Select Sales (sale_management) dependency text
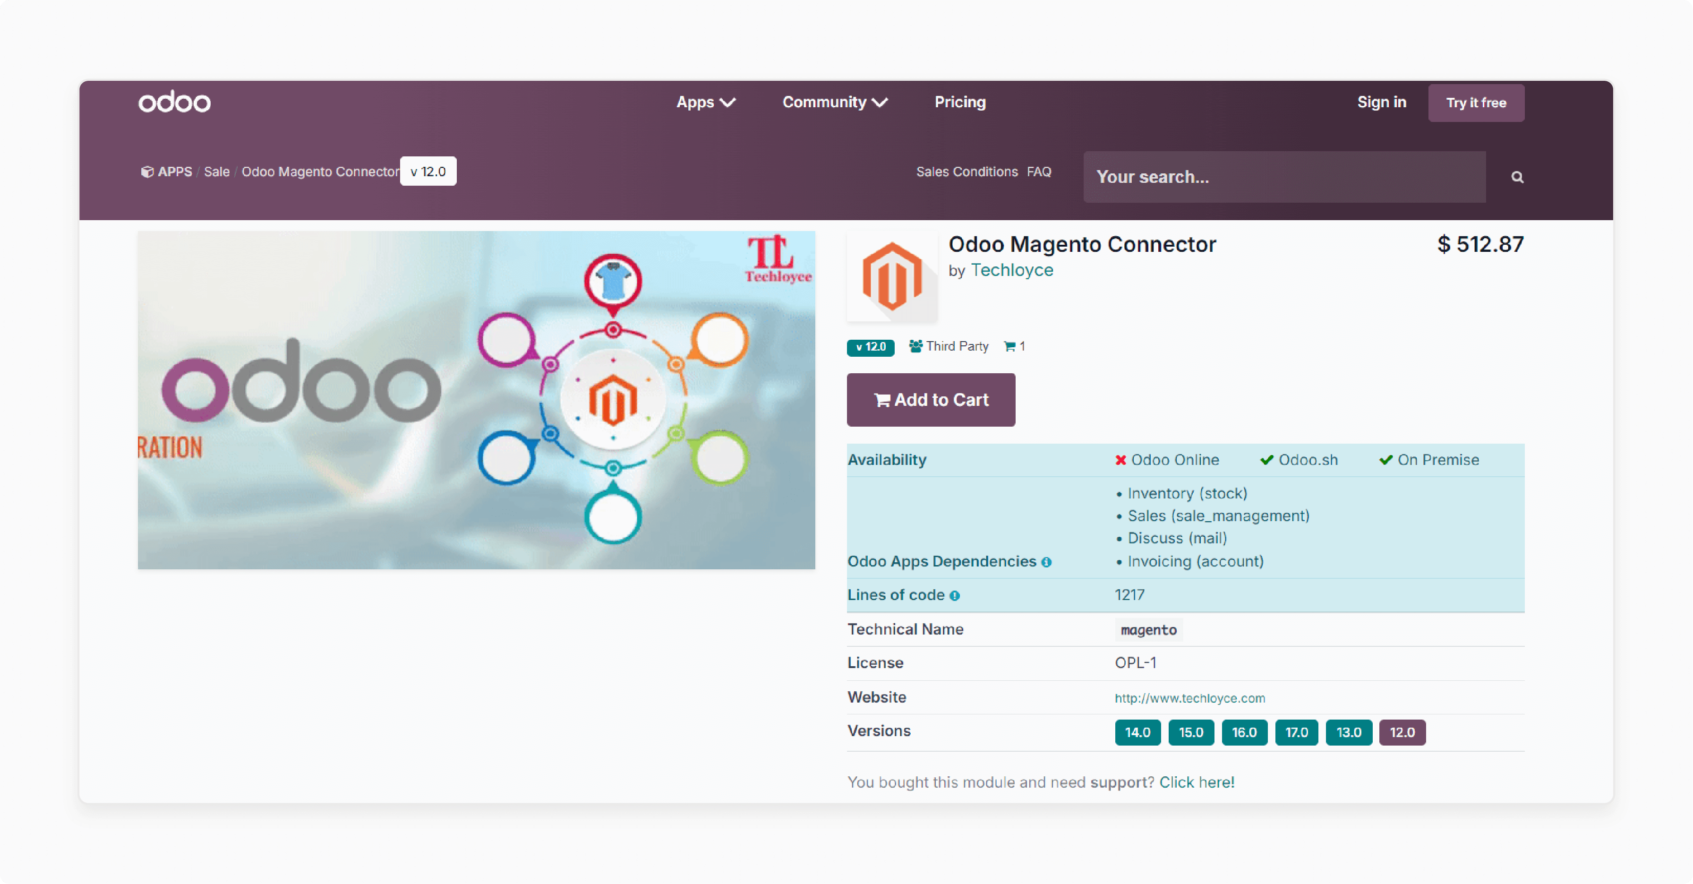The width and height of the screenshot is (1693, 884). [x=1218, y=516]
